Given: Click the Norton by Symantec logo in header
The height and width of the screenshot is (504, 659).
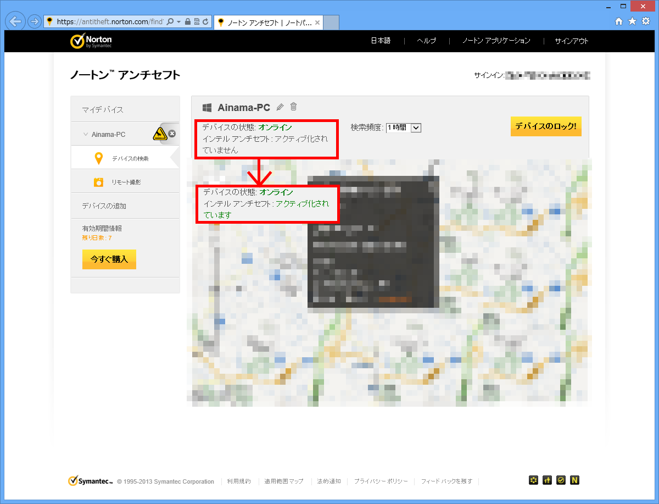Looking at the screenshot, I should pos(91,41).
